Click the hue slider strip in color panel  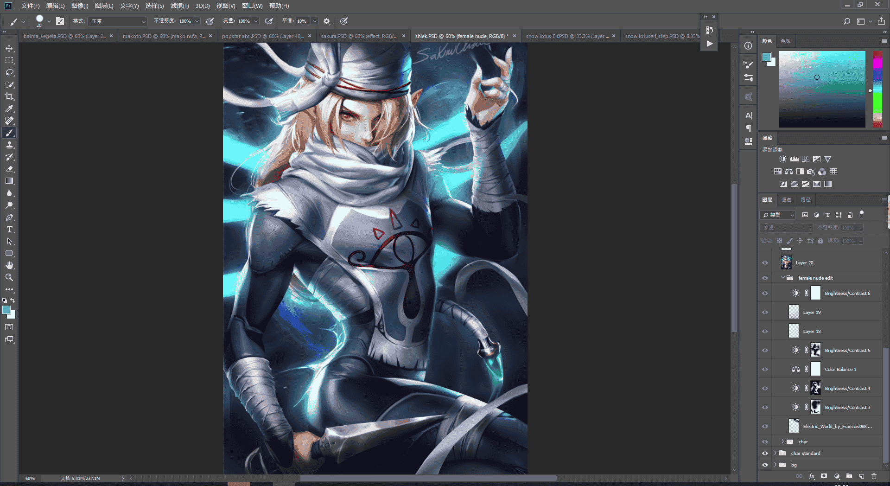877,89
